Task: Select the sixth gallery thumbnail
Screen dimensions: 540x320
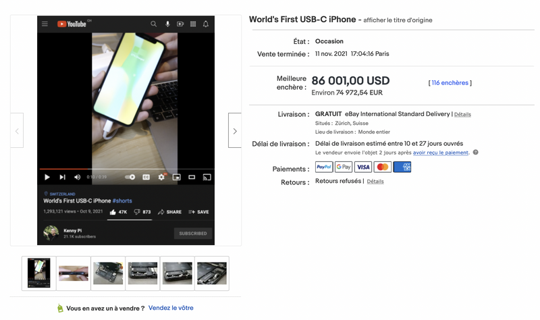Action: pos(212,273)
